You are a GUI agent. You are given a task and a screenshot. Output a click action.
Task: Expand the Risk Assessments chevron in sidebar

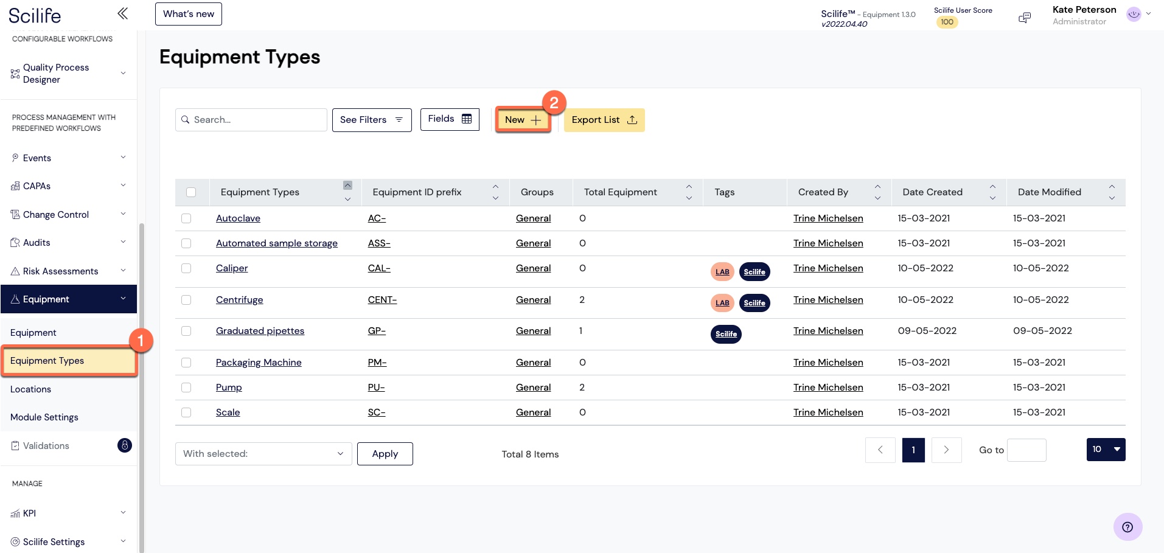point(123,271)
